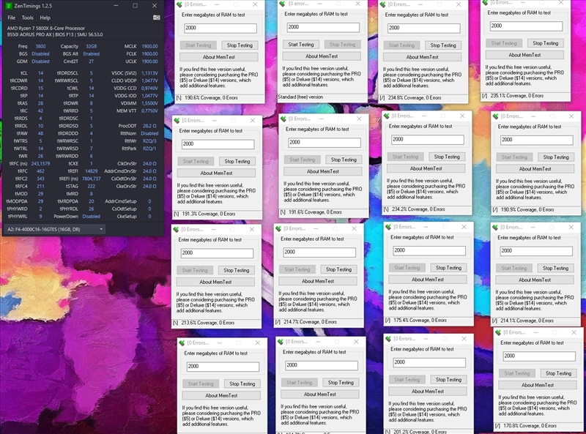Click the ZenTimings logo icon in title bar
This screenshot has width=586, height=434.
pos(9,6)
